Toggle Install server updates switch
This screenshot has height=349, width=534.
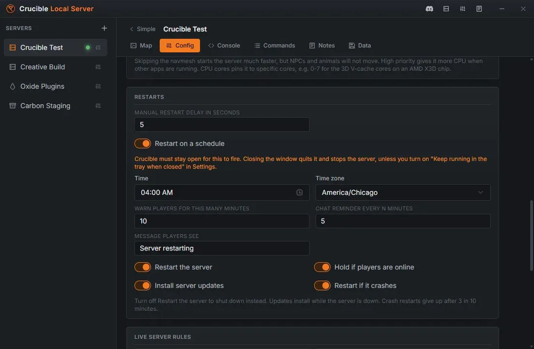(143, 286)
